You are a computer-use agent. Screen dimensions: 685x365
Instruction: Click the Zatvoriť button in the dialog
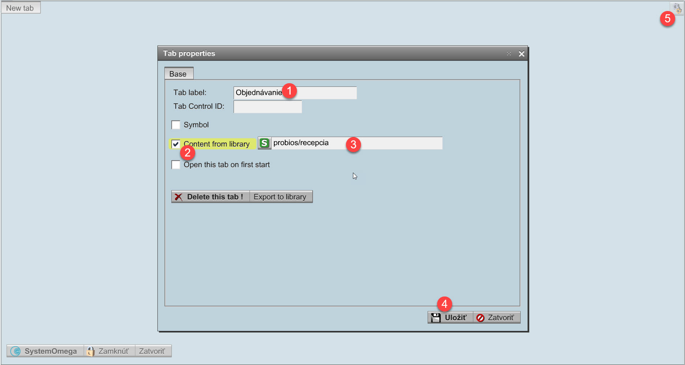pos(496,317)
